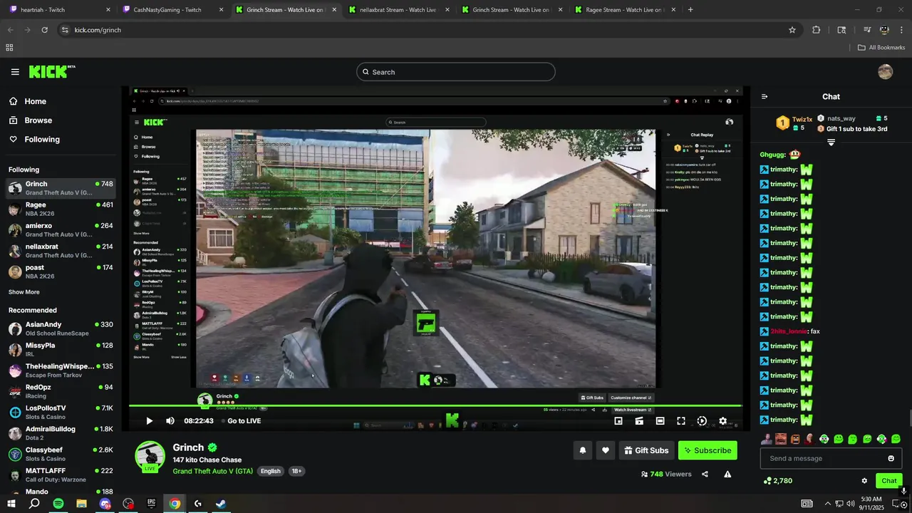
Task: Play the paused stream
Action: click(x=149, y=421)
